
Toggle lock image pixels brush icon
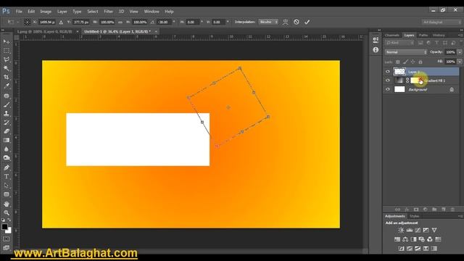405,62
